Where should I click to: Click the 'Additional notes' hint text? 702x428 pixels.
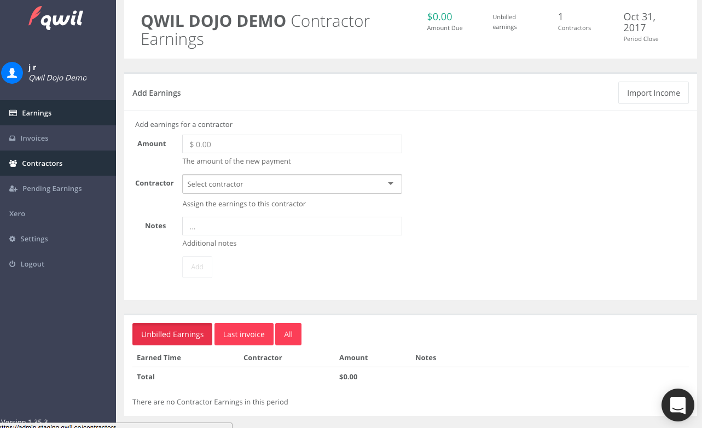click(210, 244)
